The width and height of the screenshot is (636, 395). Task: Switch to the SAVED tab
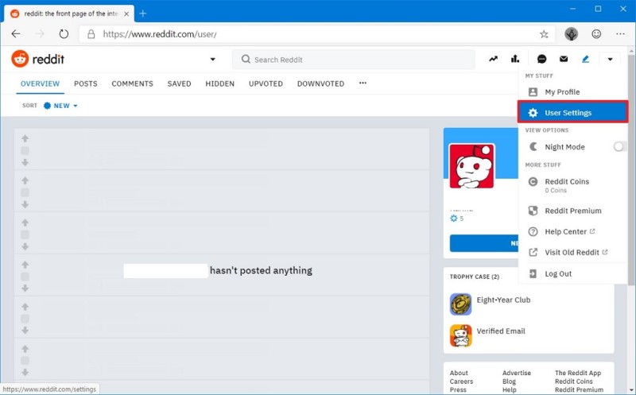pyautogui.click(x=180, y=83)
